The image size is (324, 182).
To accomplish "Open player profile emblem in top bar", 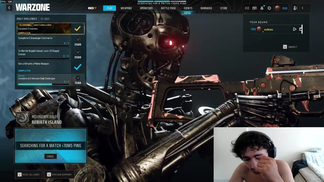I will tap(277, 8).
